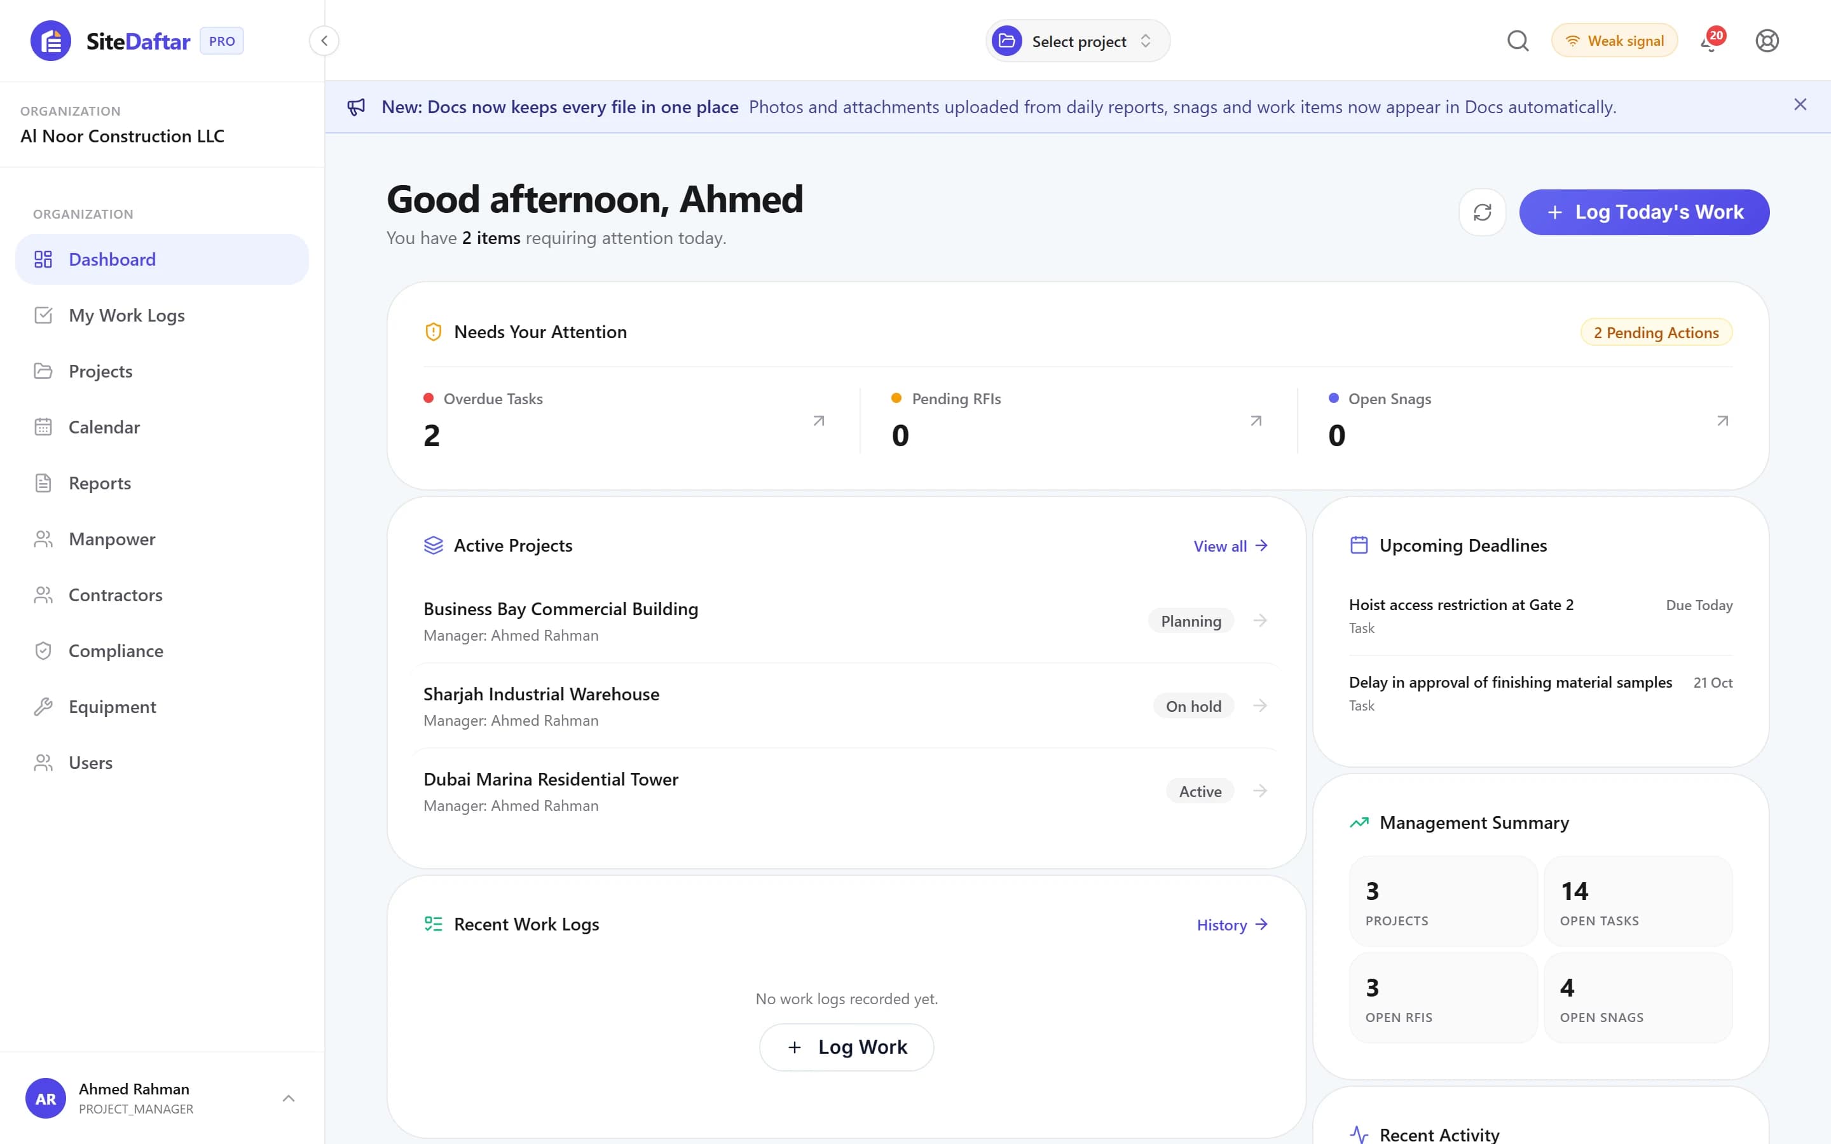
Task: Open Open Snags arrow link
Action: (1723, 421)
